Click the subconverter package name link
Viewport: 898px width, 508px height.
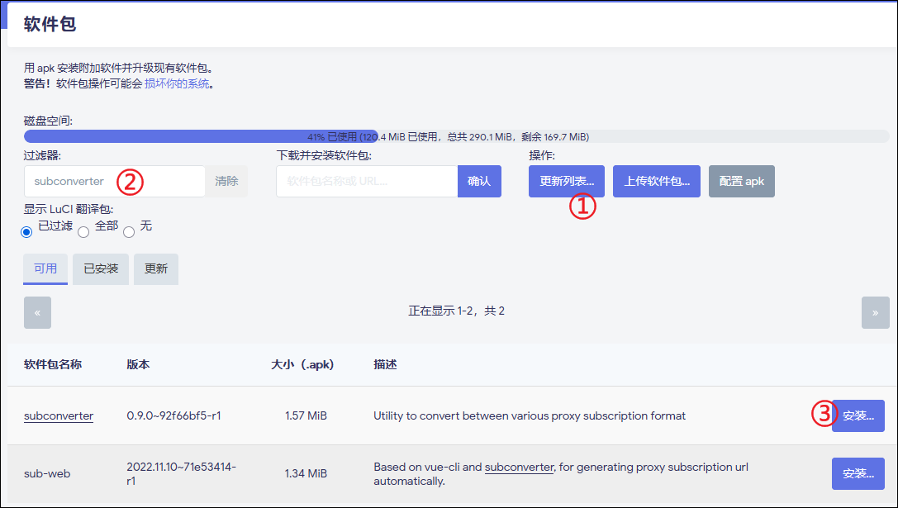coord(59,415)
